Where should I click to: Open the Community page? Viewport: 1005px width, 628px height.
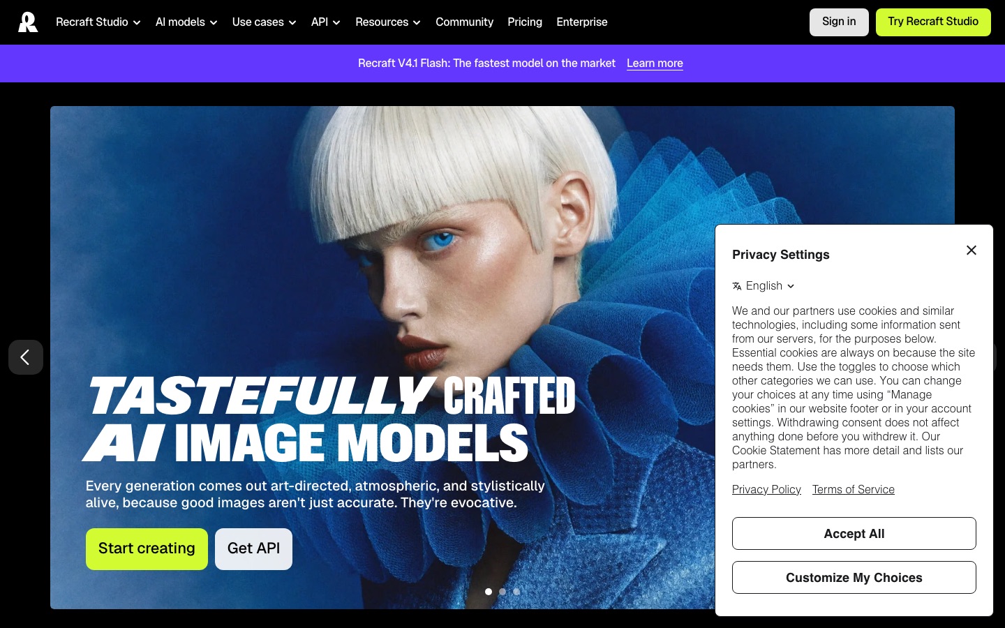464,22
